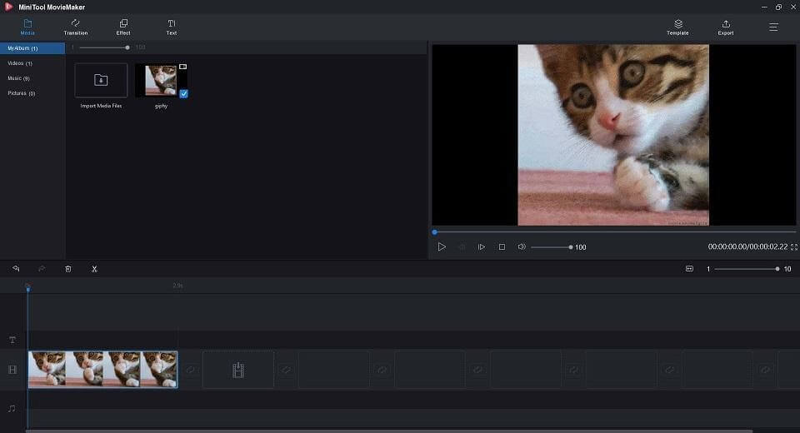This screenshot has width=800, height=433.
Task: Click the text track icon
Action: (12, 341)
